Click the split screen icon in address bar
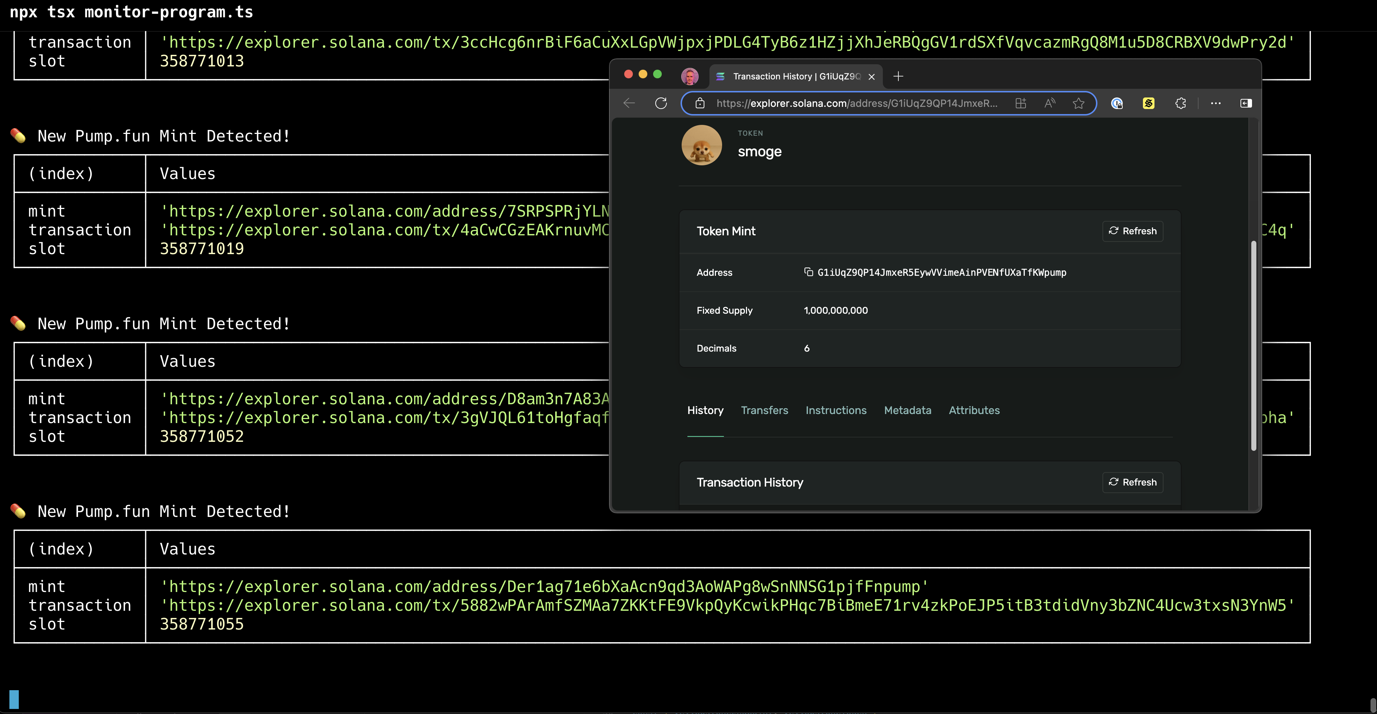Image resolution: width=1377 pixels, height=714 pixels. pos(1020,103)
